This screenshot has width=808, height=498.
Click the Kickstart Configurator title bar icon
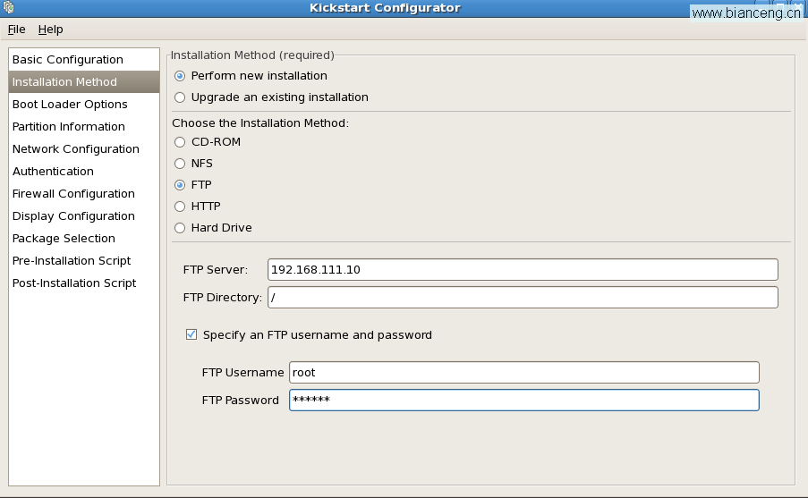[x=8, y=7]
